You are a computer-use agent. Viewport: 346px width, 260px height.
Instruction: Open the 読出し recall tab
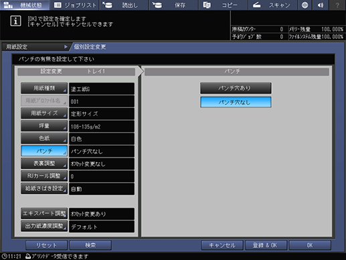(124, 5)
